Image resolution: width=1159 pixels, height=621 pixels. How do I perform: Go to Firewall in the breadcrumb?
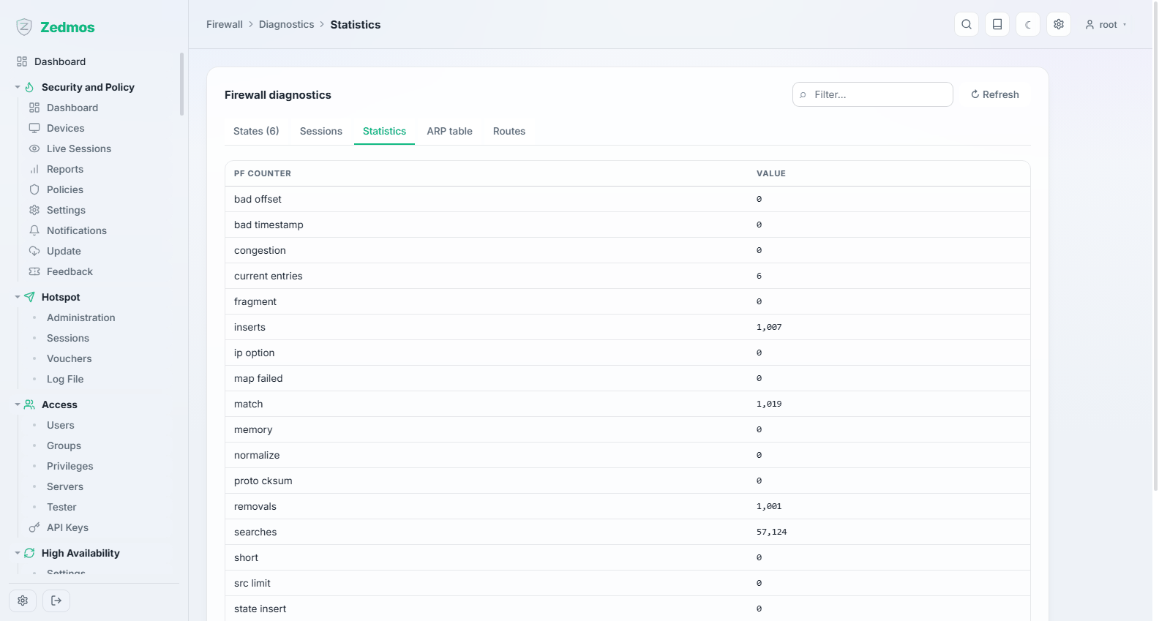(x=225, y=24)
